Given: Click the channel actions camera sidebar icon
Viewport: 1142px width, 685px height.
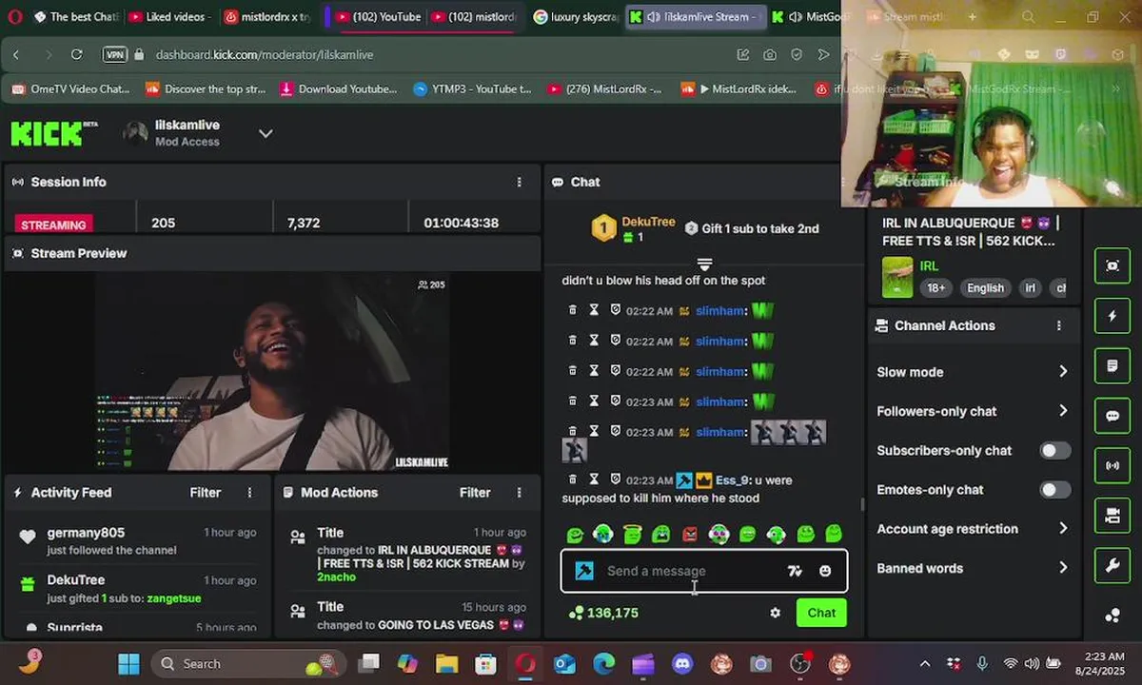Looking at the screenshot, I should point(1112,516).
